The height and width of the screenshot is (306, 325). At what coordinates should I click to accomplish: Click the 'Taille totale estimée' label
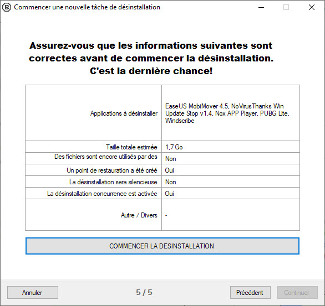click(131, 147)
